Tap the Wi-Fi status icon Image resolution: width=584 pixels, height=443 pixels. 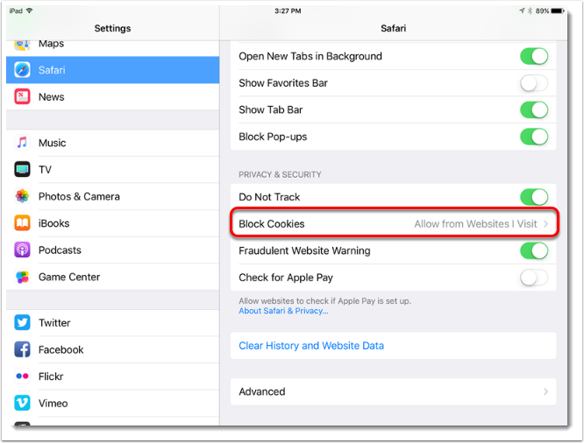pyautogui.click(x=30, y=11)
